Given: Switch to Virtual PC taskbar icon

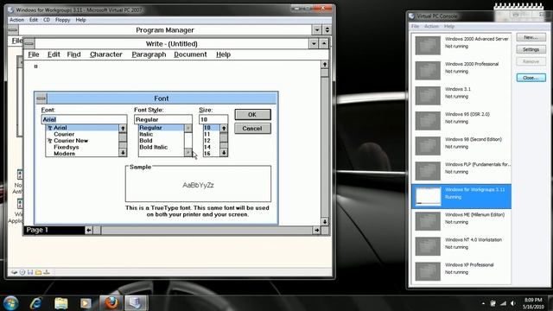Looking at the screenshot, I should (136, 303).
